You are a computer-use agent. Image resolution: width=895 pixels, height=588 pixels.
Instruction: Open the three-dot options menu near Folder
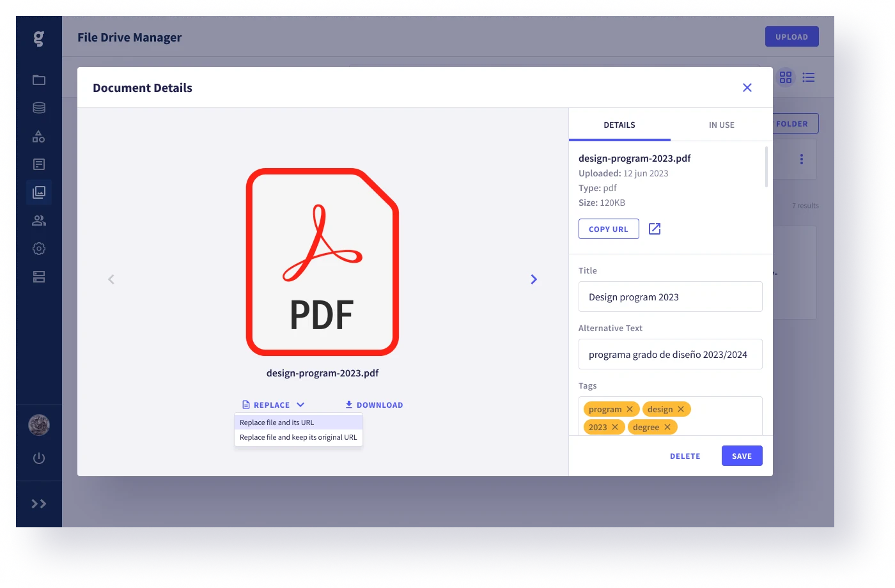801,159
